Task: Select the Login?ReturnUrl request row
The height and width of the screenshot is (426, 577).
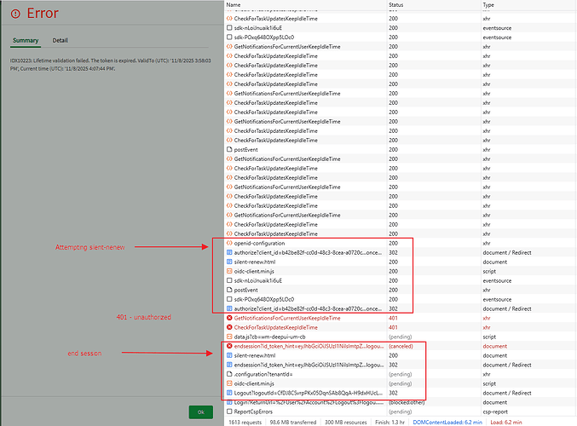Action: 401,402
